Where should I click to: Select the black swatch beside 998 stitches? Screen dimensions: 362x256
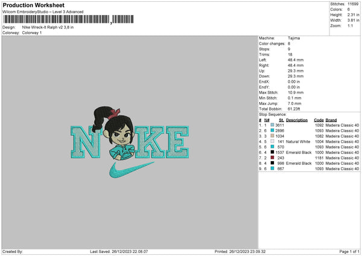272,163
